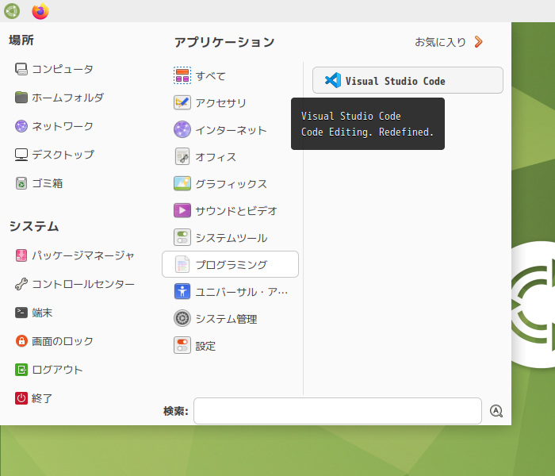Viewport: 555px width, 476px height.
Task: Click the search magnifier icon
Action: tap(496, 411)
